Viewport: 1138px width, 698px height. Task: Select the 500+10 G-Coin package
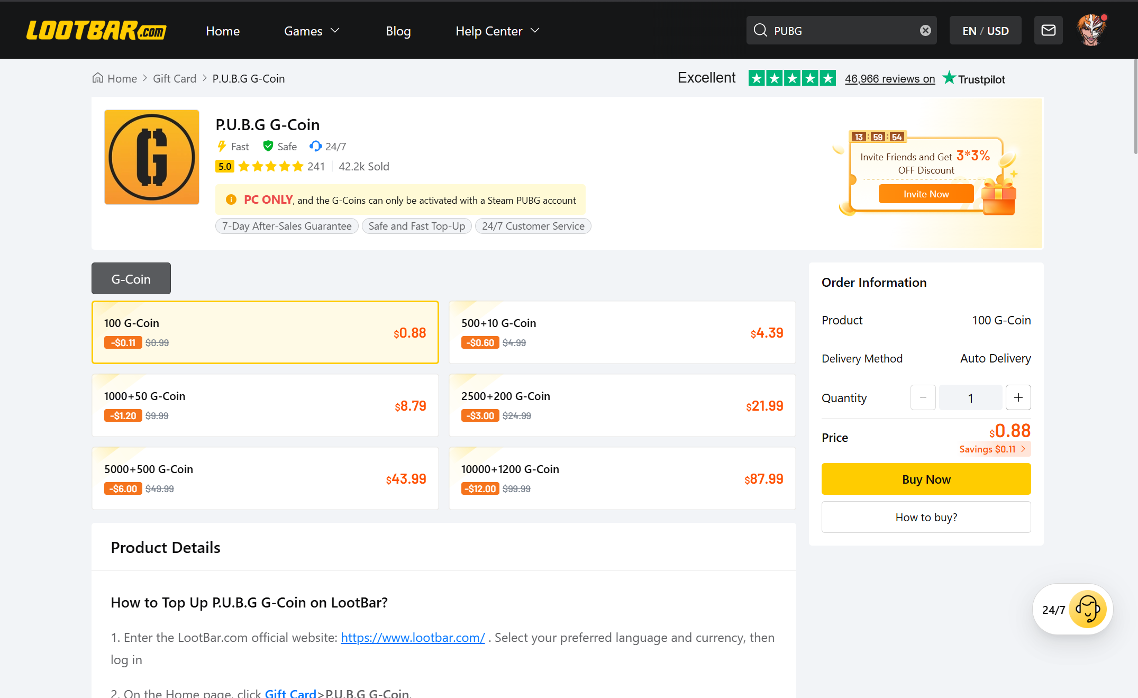[622, 332]
